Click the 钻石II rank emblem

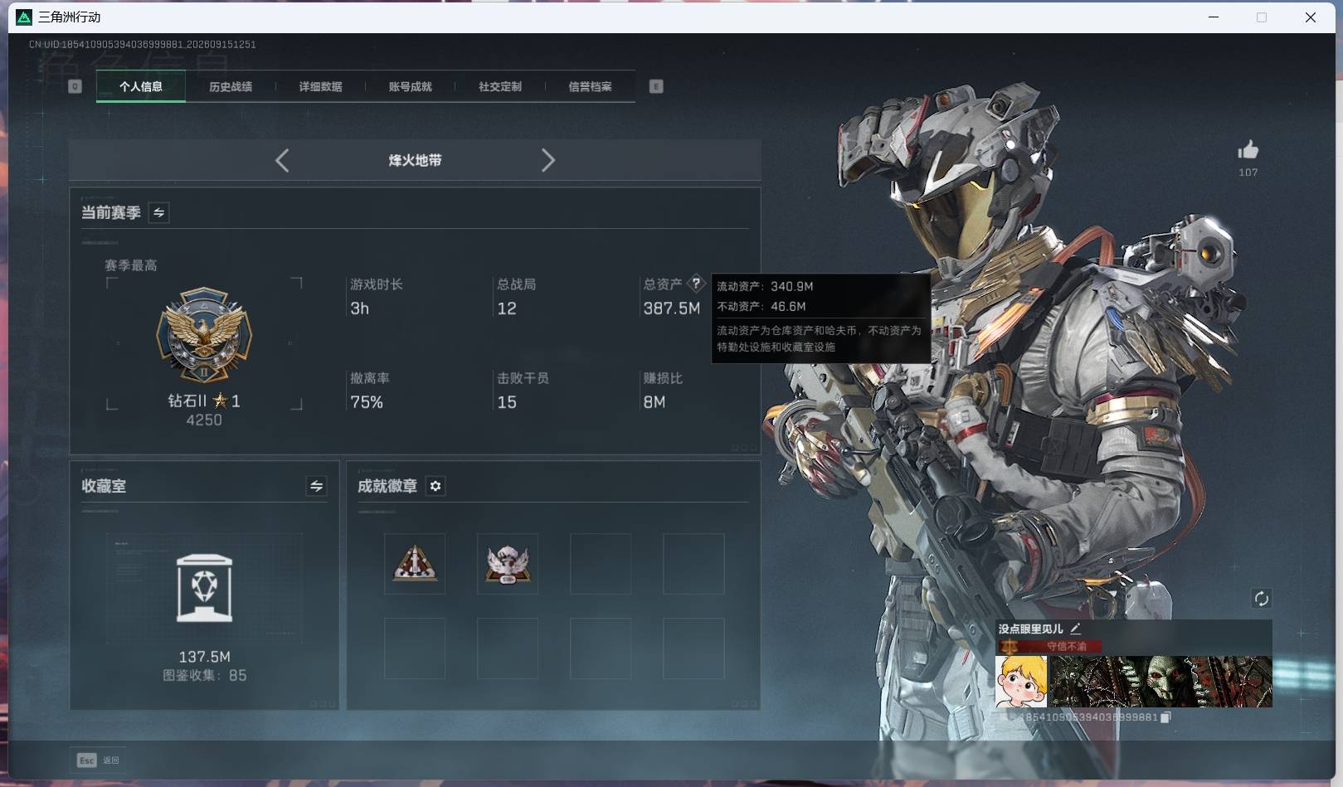coord(204,336)
